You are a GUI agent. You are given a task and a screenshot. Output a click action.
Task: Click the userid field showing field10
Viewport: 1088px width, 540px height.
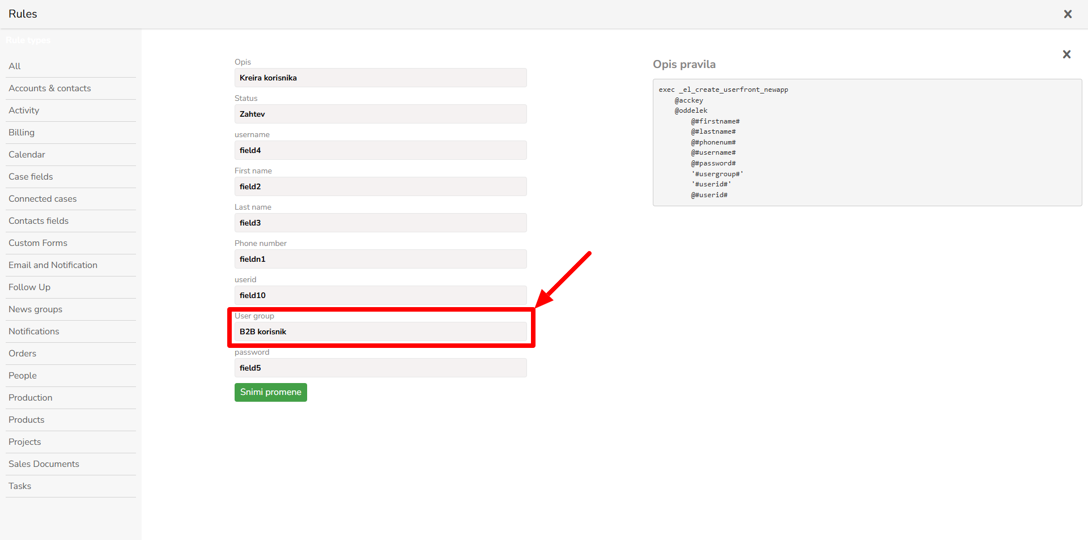pos(380,296)
